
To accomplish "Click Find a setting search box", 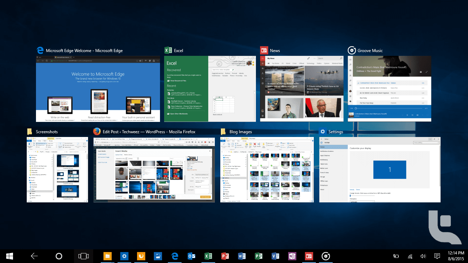I will [x=426, y=142].
